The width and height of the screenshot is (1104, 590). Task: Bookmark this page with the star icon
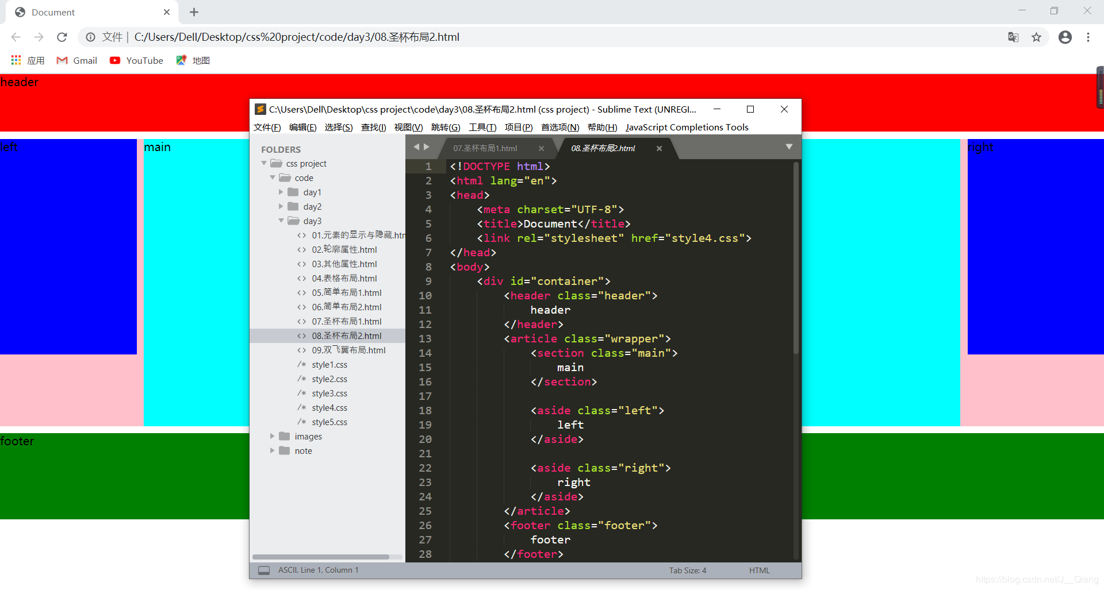pyautogui.click(x=1036, y=37)
